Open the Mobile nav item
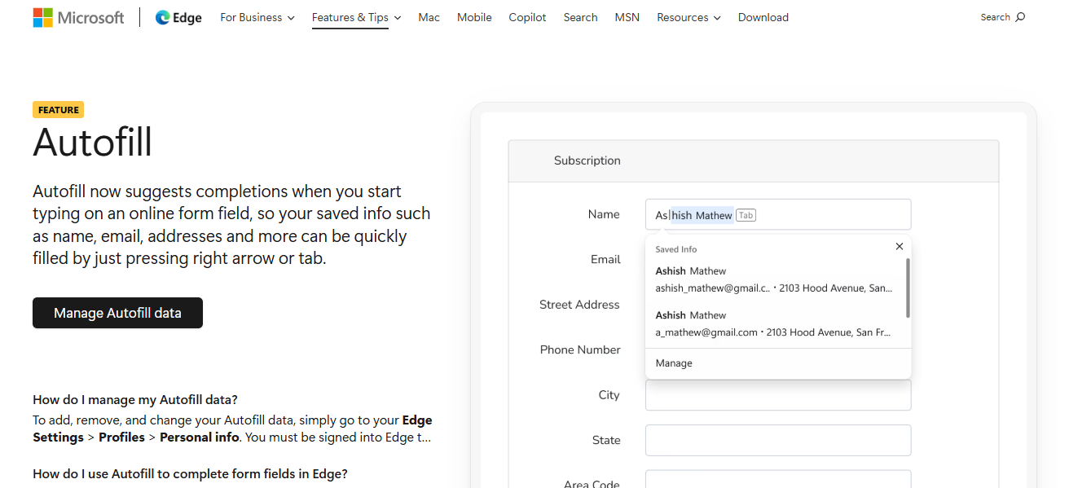 (474, 17)
